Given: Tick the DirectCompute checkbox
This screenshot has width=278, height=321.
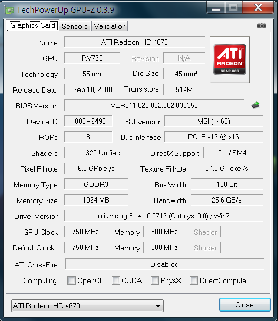Looking at the screenshot, I should 194,280.
